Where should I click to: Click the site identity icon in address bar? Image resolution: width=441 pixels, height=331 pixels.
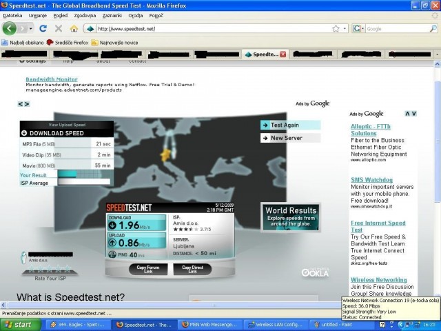90,29
